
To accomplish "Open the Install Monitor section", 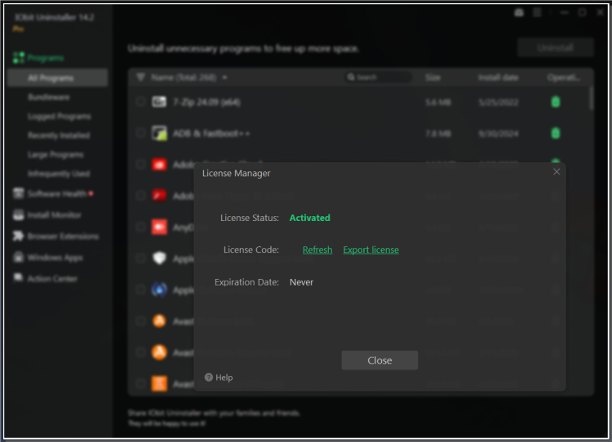I will pyautogui.click(x=47, y=214).
